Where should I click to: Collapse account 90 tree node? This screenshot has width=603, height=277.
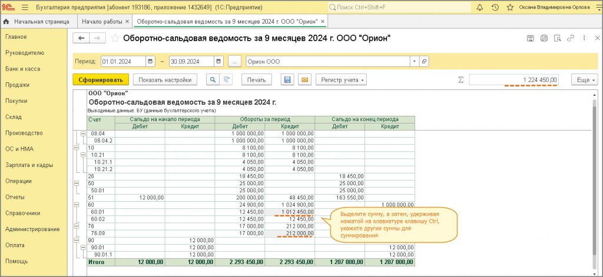pos(76,241)
